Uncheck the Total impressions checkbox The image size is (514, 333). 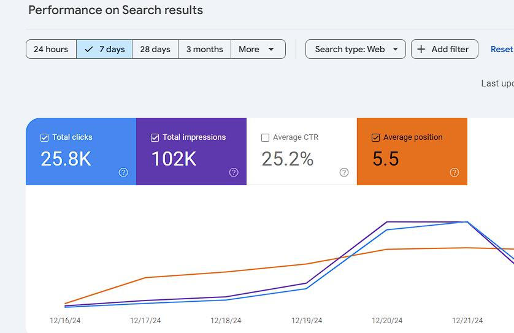pyautogui.click(x=155, y=137)
